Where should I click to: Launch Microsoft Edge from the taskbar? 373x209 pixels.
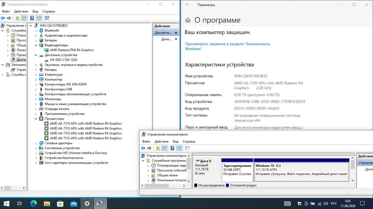coord(33,203)
